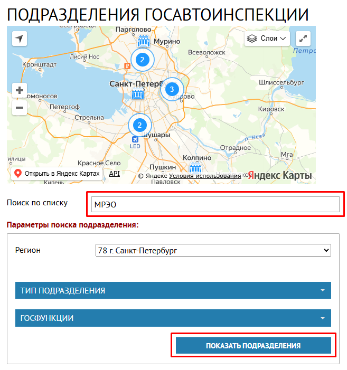Click the Поиск по списку input field

[215, 204]
